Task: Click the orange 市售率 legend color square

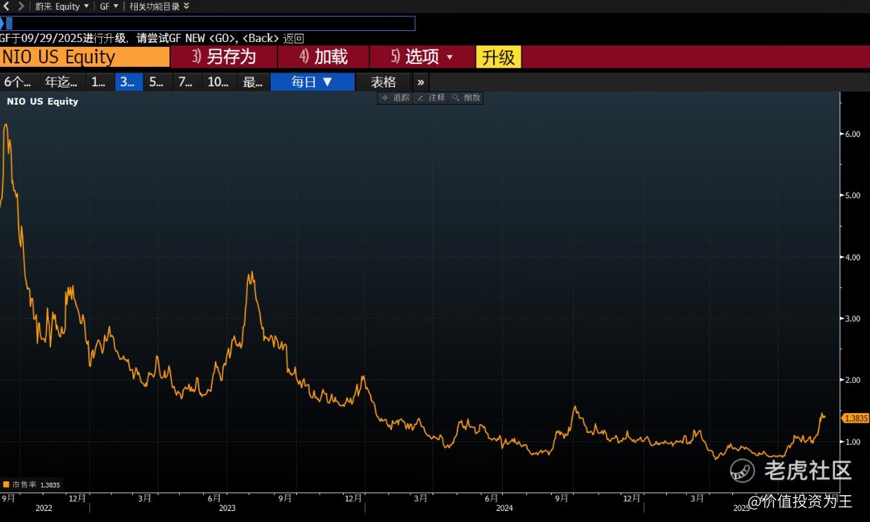Action: coord(6,485)
